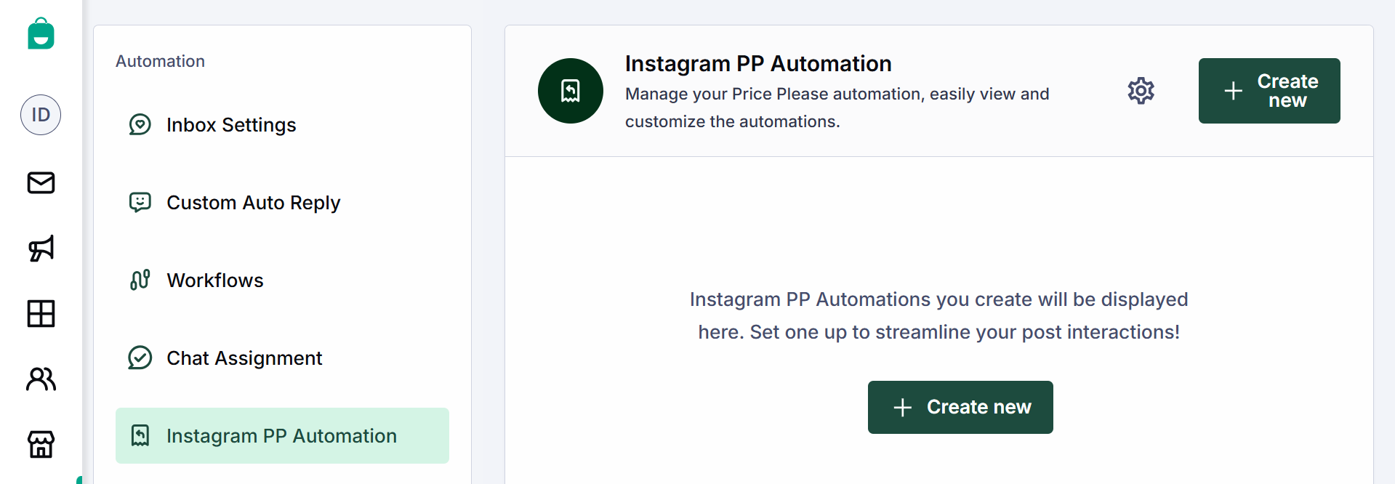
Task: Click the Custom Auto Reply smiley icon
Action: coord(140,202)
